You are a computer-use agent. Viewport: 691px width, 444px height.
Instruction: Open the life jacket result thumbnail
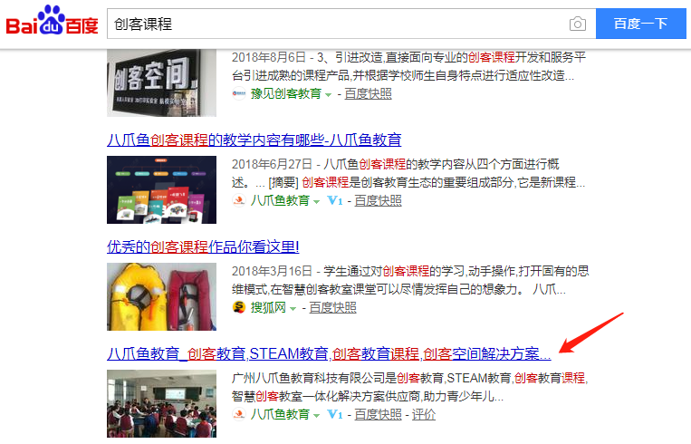[x=162, y=296]
